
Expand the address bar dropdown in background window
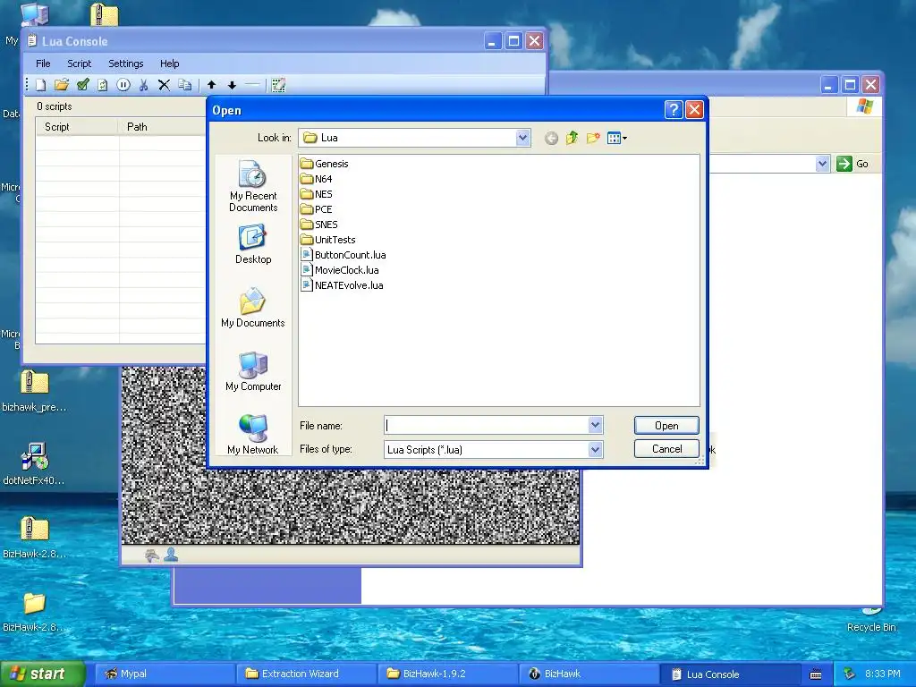coord(823,164)
